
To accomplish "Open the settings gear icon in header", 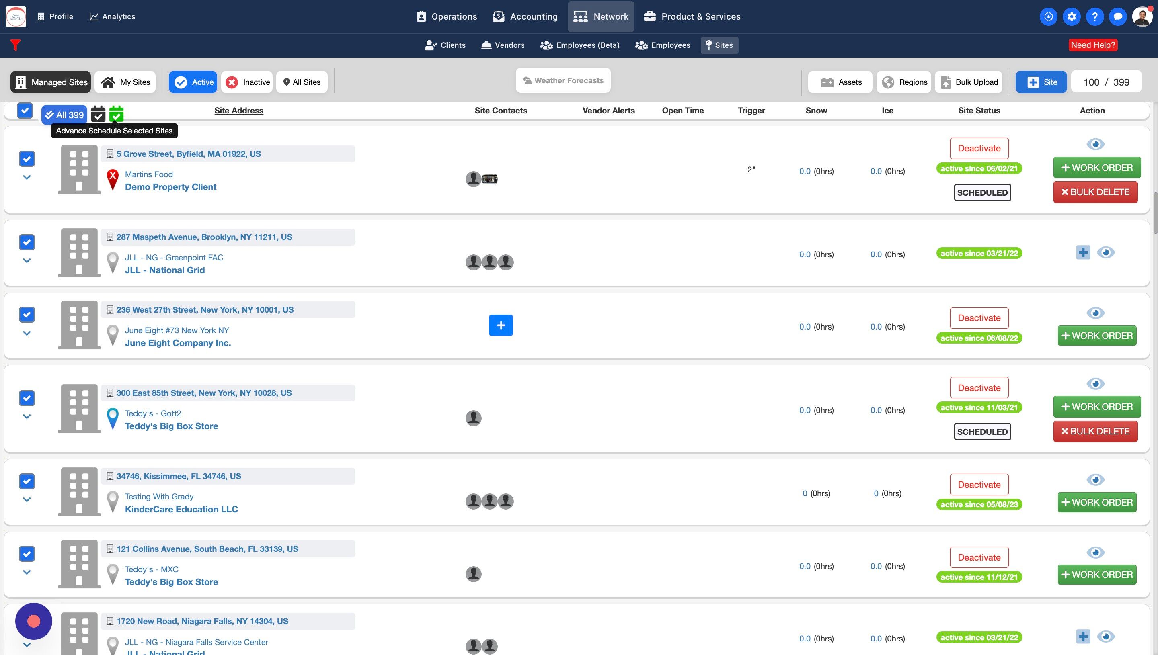I will [x=1072, y=16].
